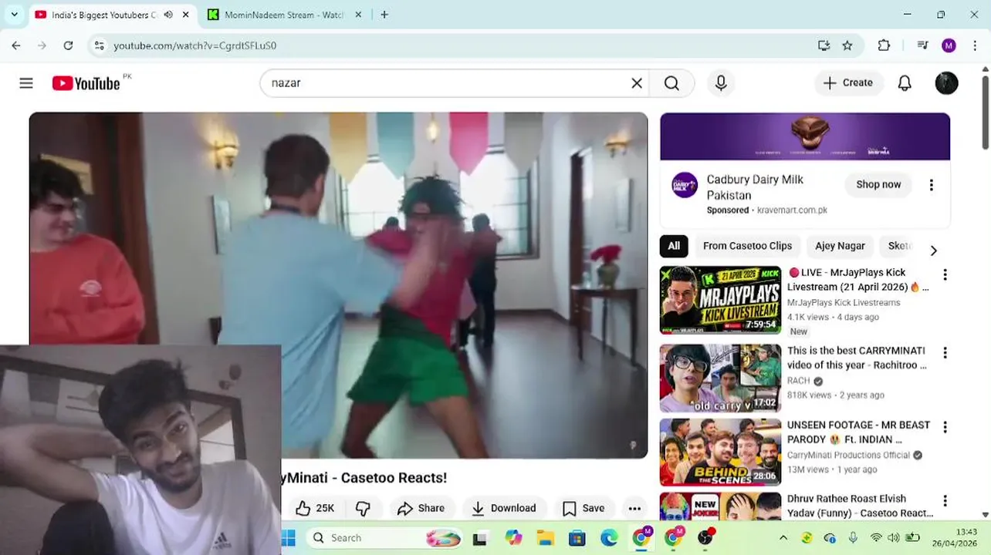Image resolution: width=991 pixels, height=555 pixels.
Task: Open Microsoft Store from the taskbar
Action: pos(577,538)
